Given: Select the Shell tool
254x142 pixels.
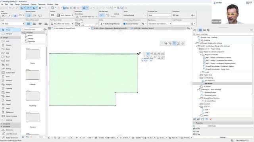Looking at the screenshot, I should pos(10,61).
